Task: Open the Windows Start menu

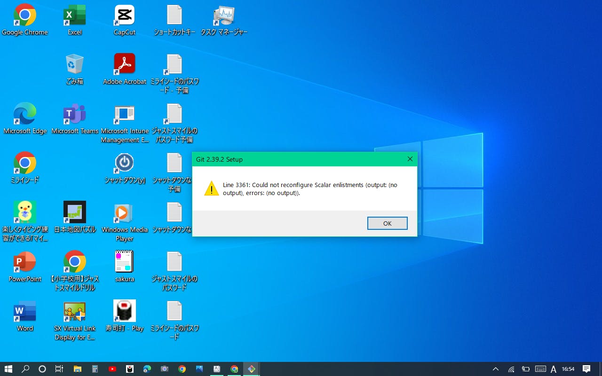Action: click(8, 369)
